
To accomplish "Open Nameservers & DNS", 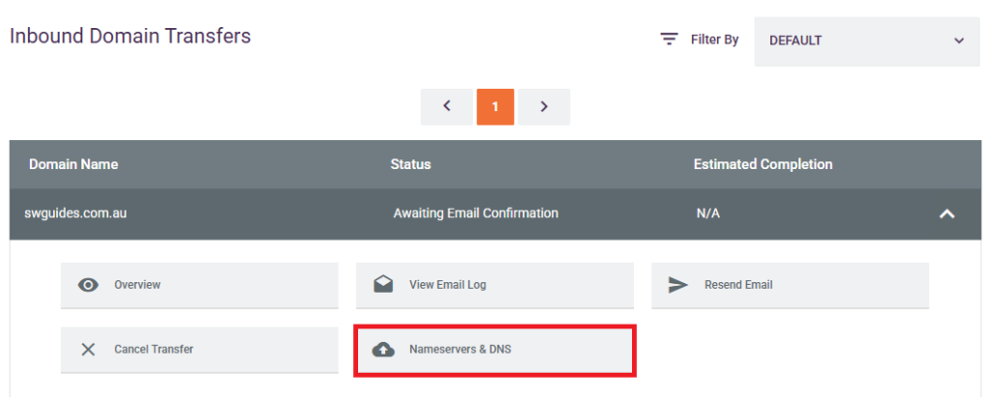I will pos(495,350).
